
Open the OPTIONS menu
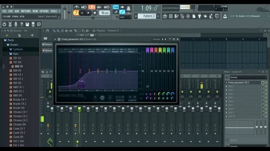pyautogui.click(x=44, y=11)
